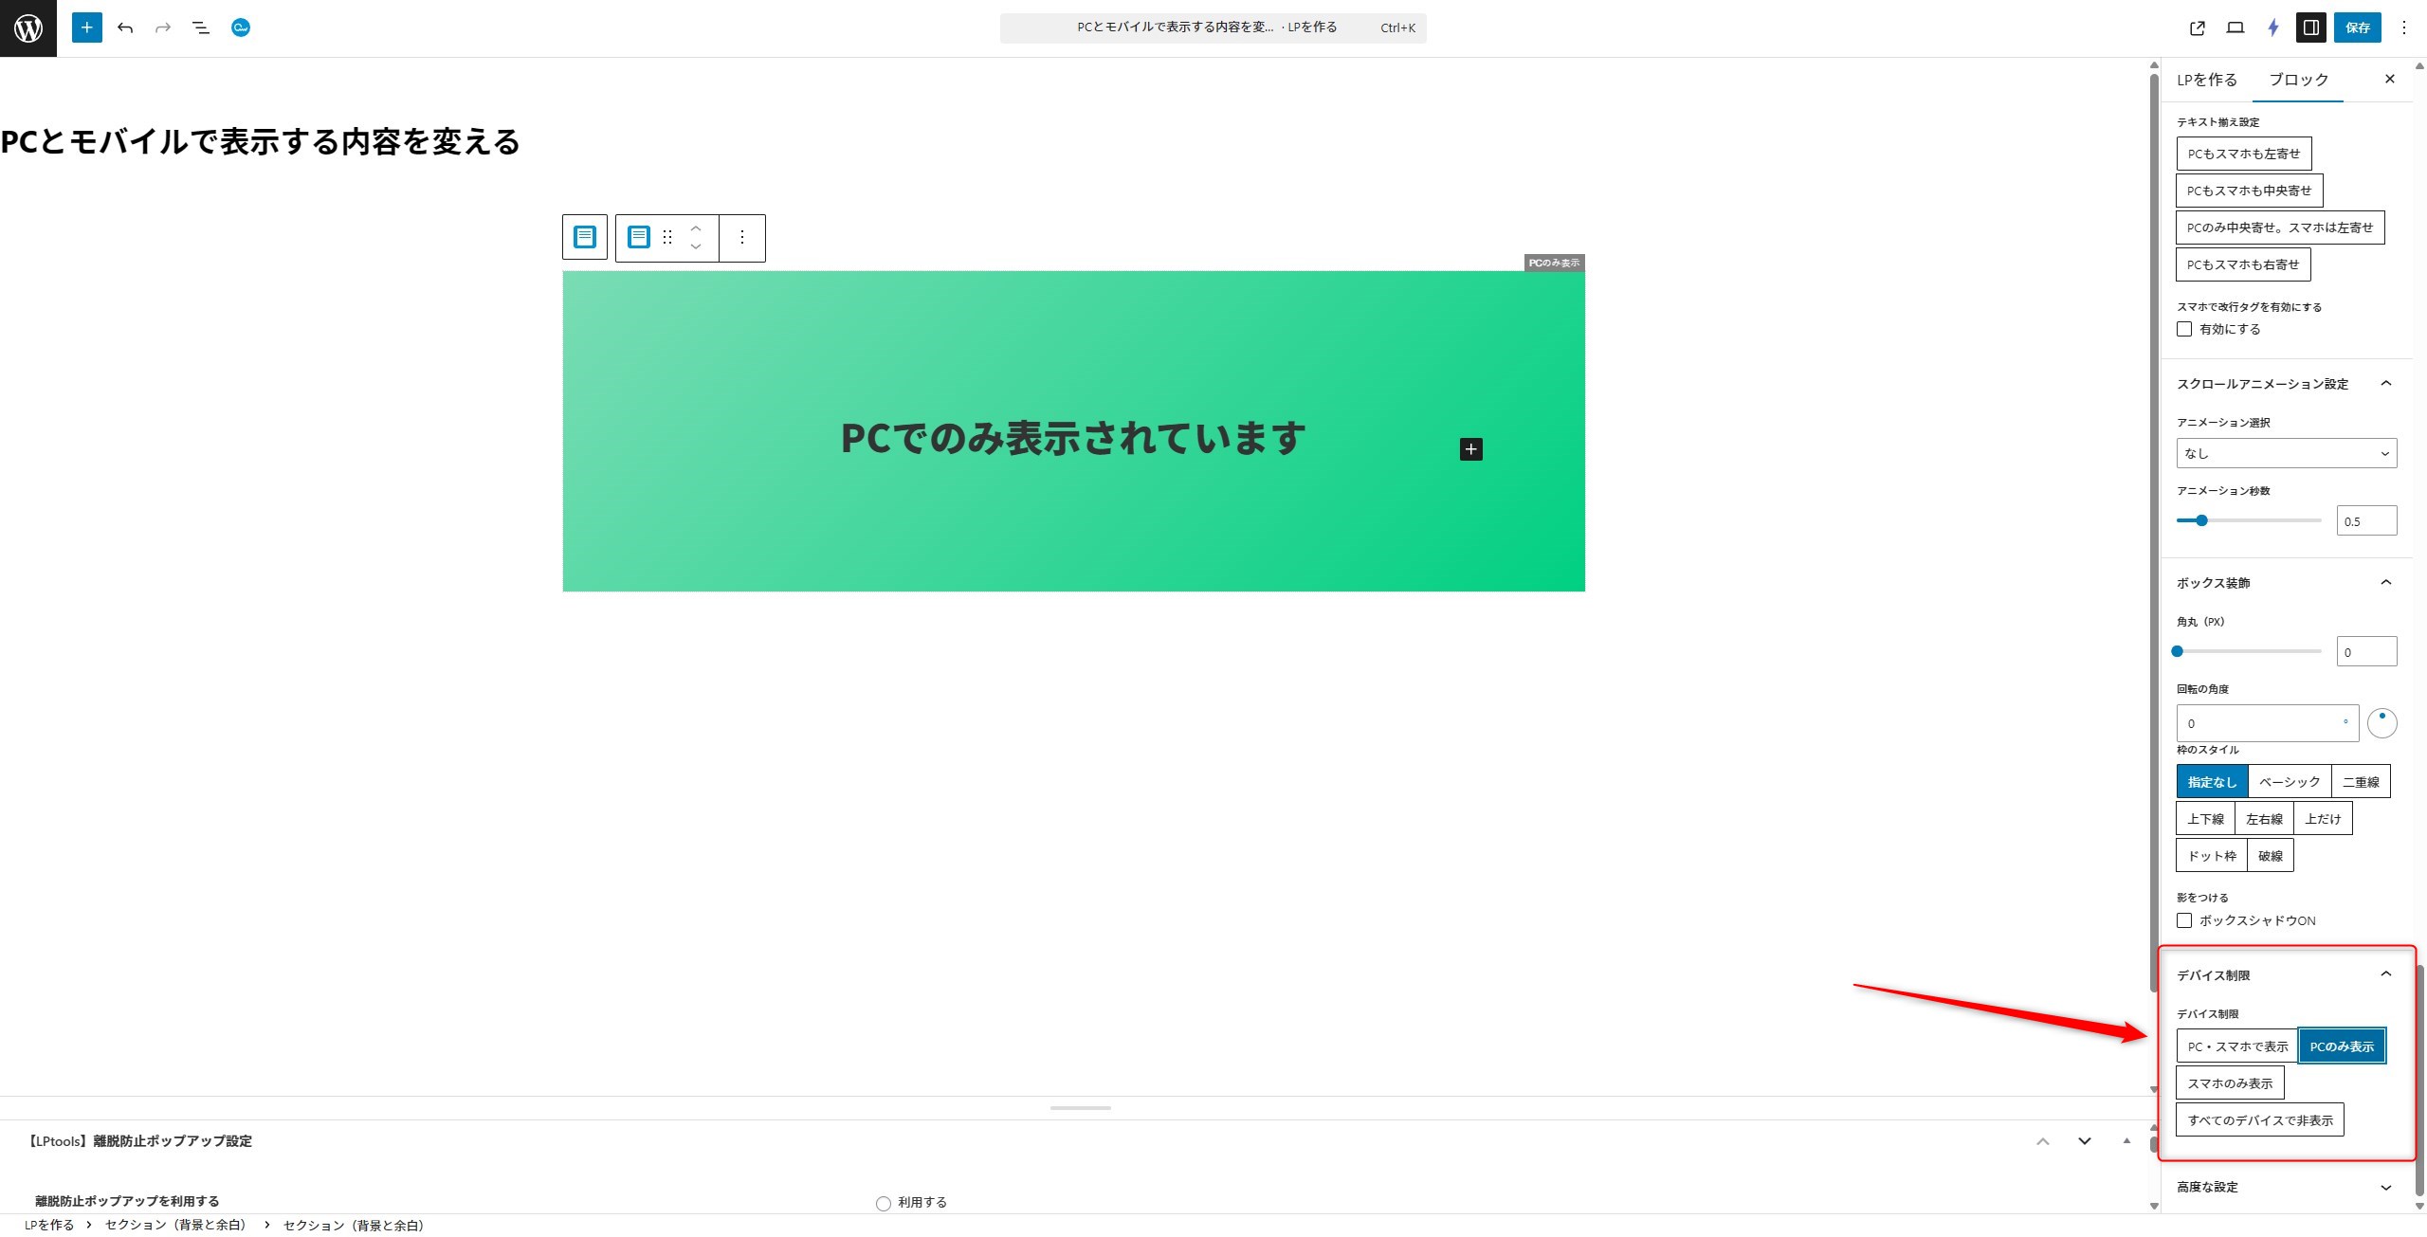This screenshot has height=1237, width=2427.
Task: Select すべてのデバイスで非表示 option
Action: pyautogui.click(x=2260, y=1120)
